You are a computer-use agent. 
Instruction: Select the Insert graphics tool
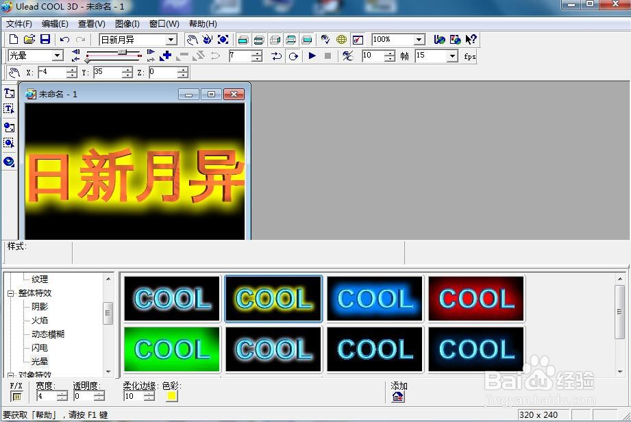coord(10,127)
